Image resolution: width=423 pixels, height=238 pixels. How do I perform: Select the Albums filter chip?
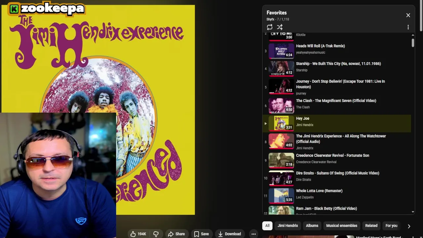pos(312,225)
